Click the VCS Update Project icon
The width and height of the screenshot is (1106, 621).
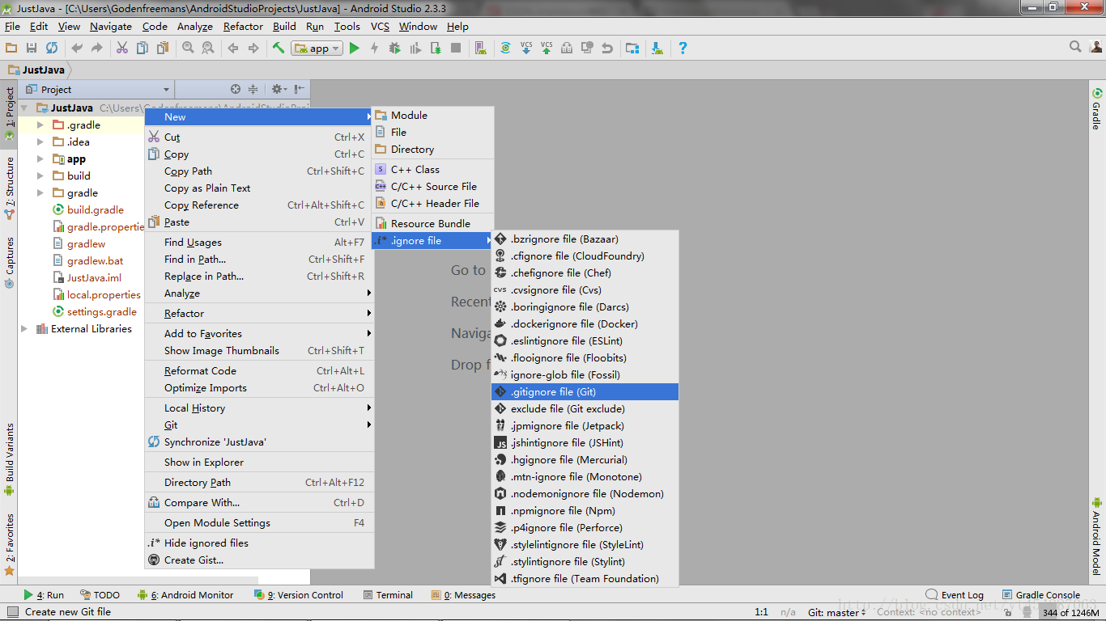(525, 49)
